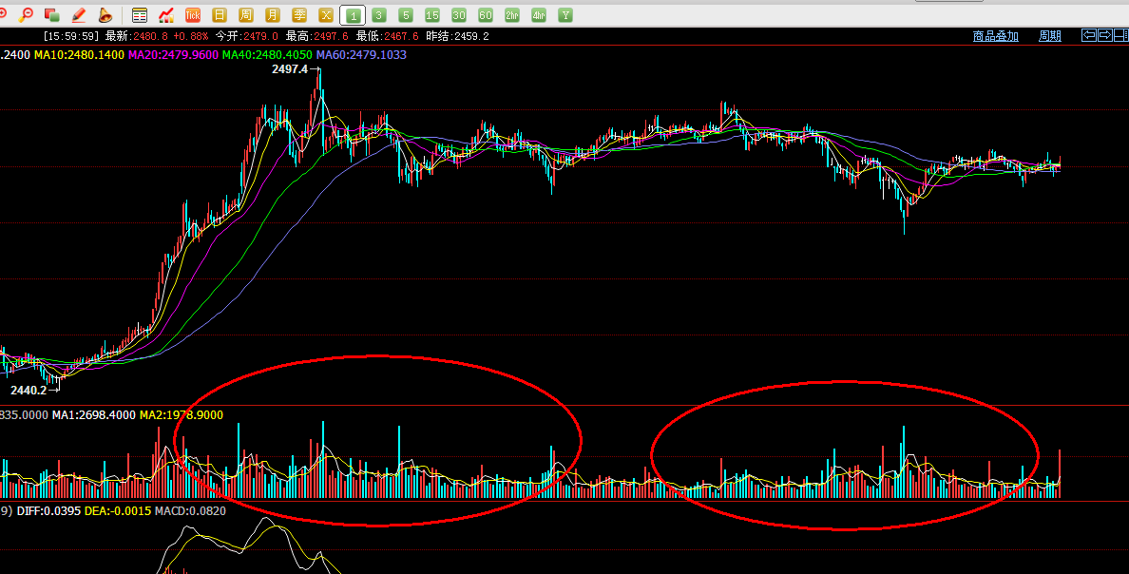
Task: Click the +0.88% change value
Action: 191,36
